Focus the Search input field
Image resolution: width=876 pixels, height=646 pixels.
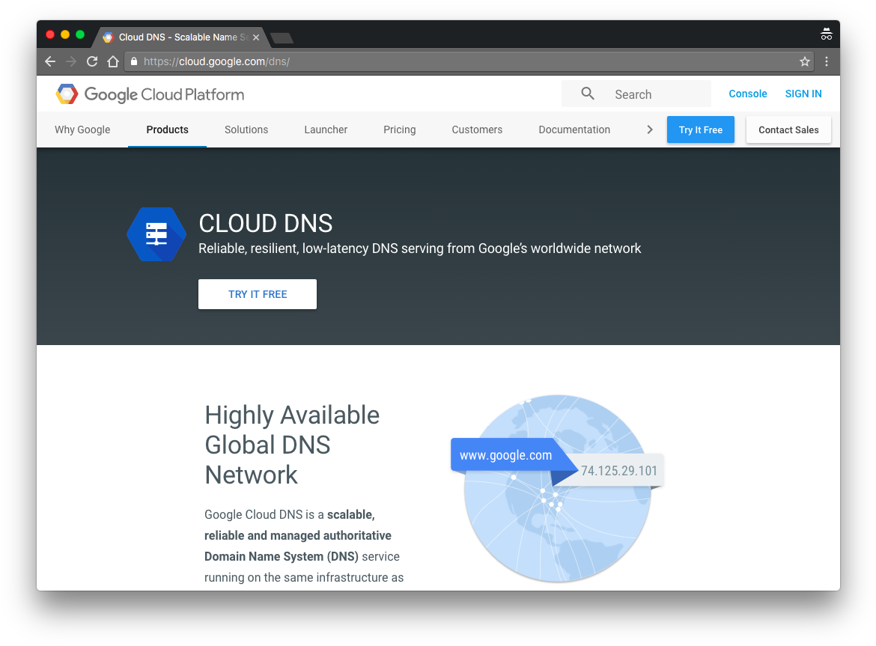point(655,94)
